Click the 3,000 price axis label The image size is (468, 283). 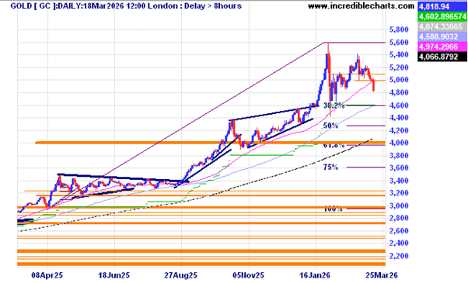click(399, 205)
